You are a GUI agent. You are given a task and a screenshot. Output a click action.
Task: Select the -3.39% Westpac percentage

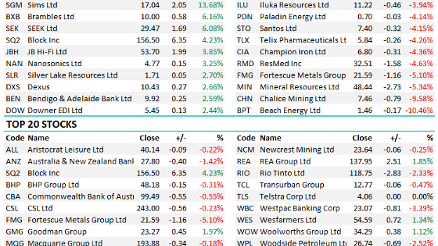point(422,209)
